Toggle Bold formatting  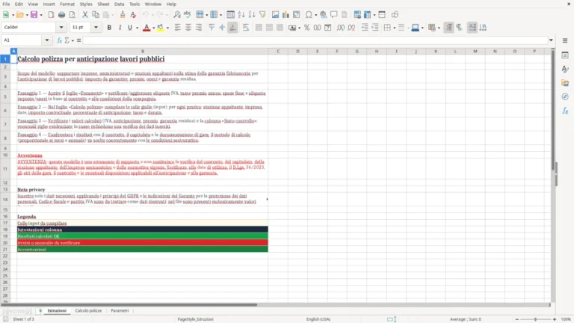tap(109, 28)
